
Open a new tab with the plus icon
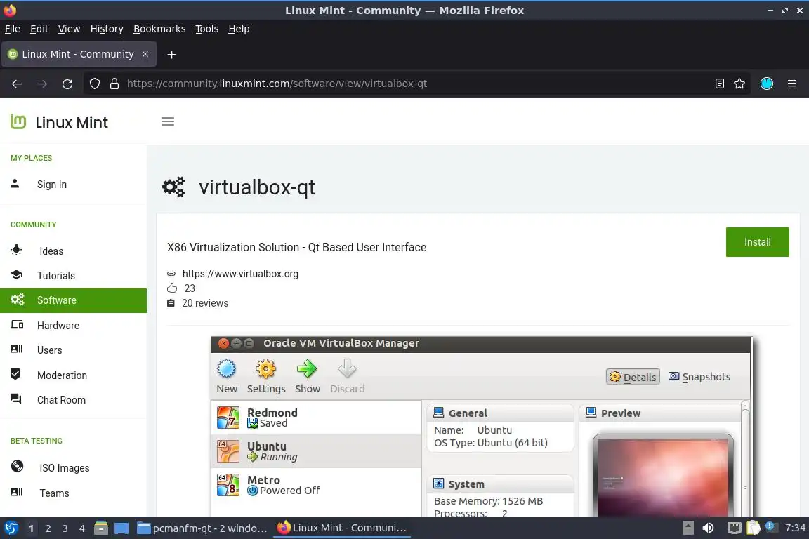coord(172,54)
